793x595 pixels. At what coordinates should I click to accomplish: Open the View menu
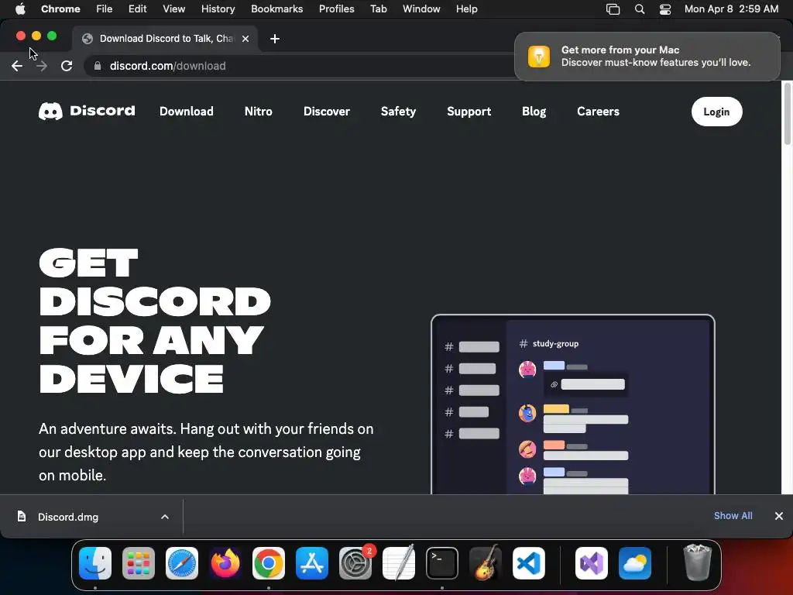(174, 9)
